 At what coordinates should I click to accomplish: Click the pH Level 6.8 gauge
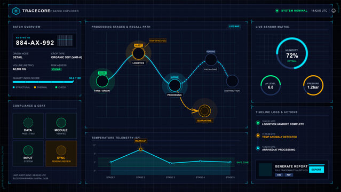[271, 85]
